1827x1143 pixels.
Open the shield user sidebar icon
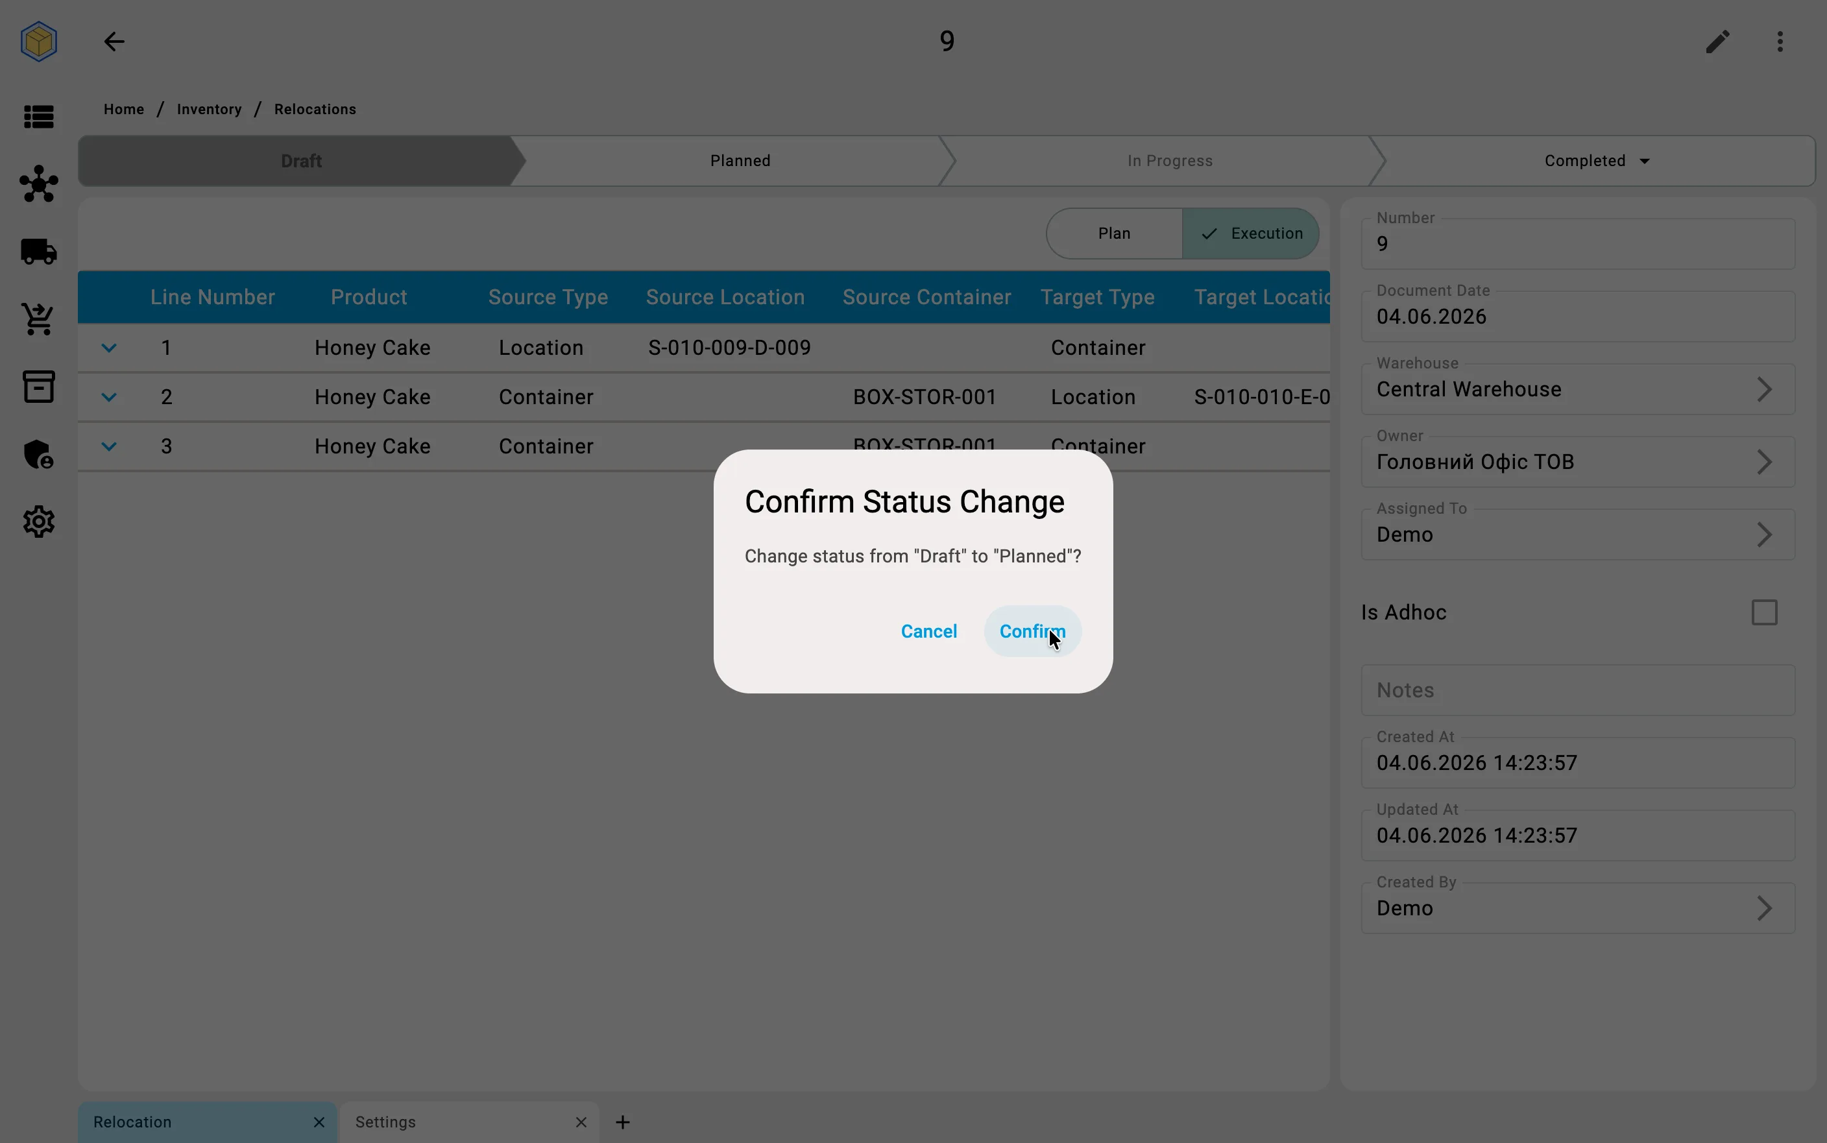(x=38, y=454)
